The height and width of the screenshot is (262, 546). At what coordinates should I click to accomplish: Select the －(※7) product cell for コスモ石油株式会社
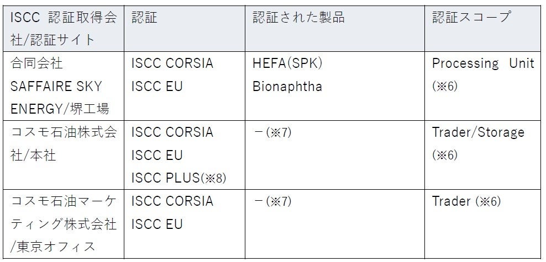[272, 132]
